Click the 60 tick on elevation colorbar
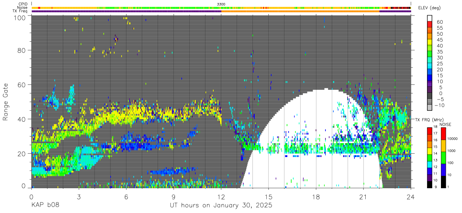Image resolution: width=462 pixels, height=213 pixels. coord(439,22)
